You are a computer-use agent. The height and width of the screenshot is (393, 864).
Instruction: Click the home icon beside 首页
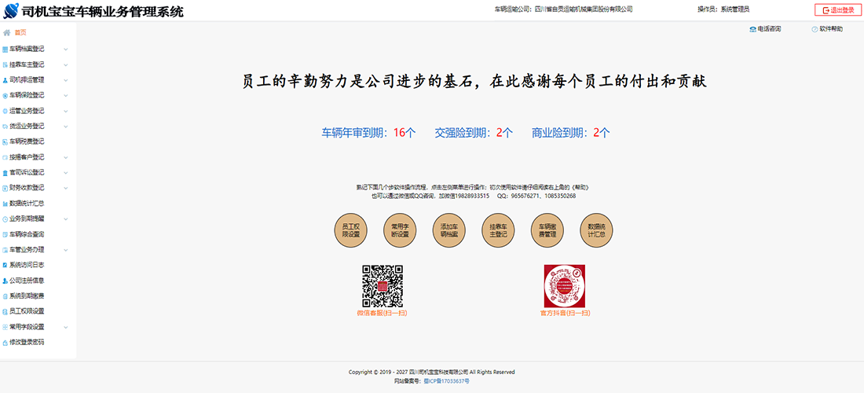(6, 32)
